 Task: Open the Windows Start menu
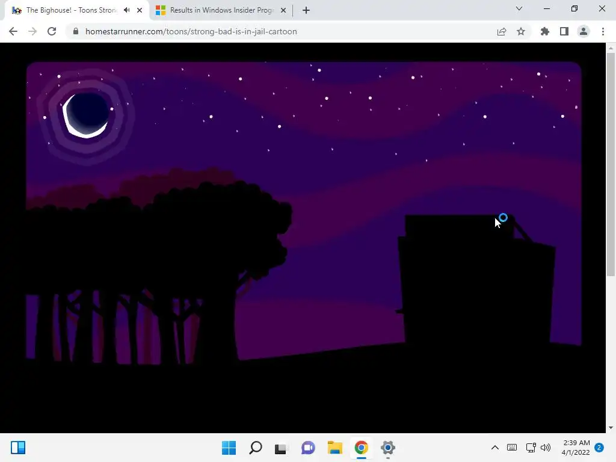pyautogui.click(x=229, y=448)
